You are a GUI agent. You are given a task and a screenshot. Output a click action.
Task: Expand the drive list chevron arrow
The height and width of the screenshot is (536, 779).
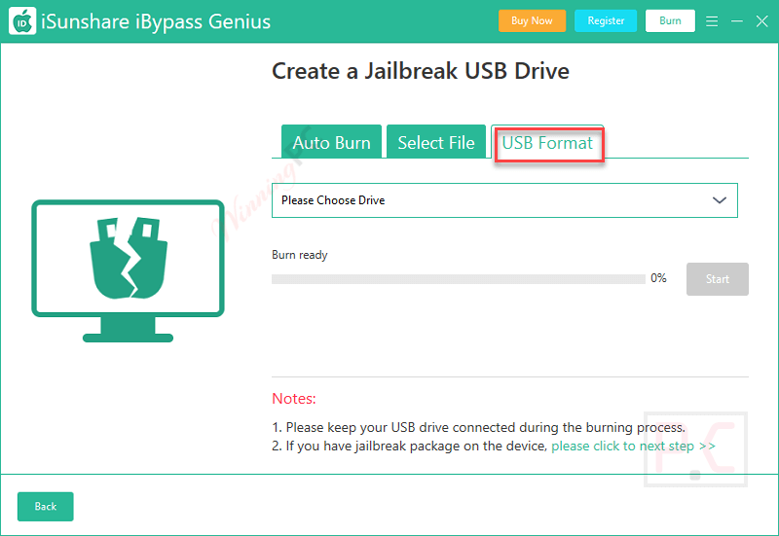[x=720, y=200]
